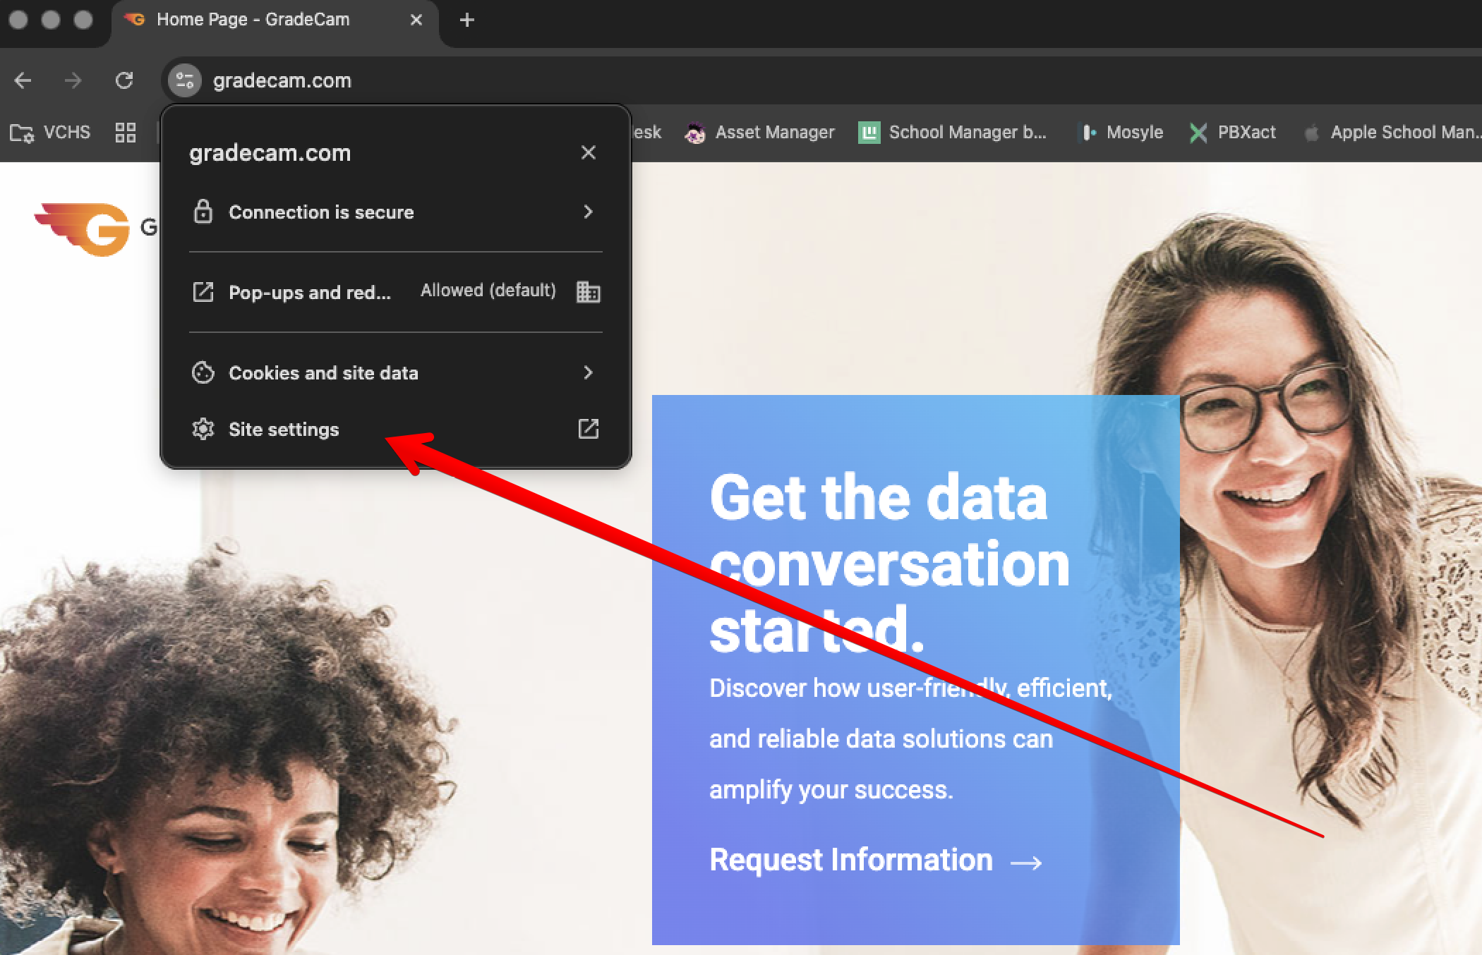Click the Site settings external link icon
1482x955 pixels.
point(589,429)
